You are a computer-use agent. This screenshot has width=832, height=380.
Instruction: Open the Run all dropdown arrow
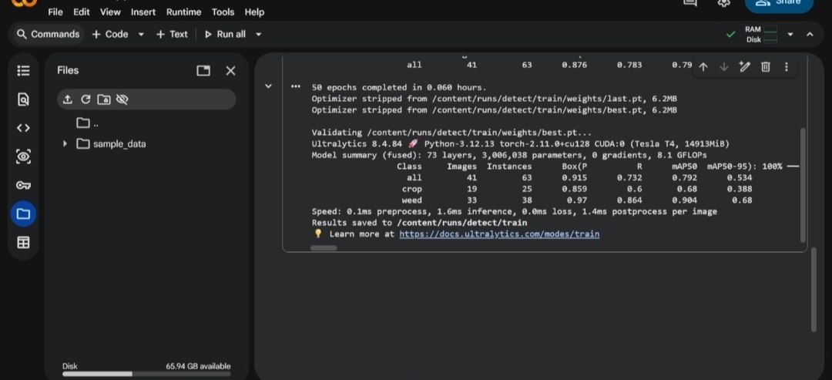point(258,35)
